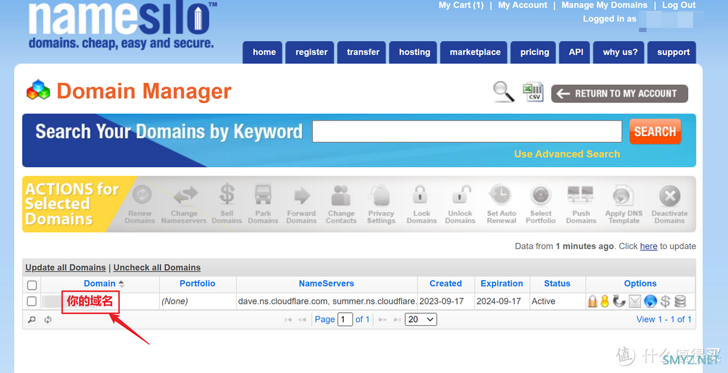Click the Active status cell
The height and width of the screenshot is (373, 728).
coord(557,301)
